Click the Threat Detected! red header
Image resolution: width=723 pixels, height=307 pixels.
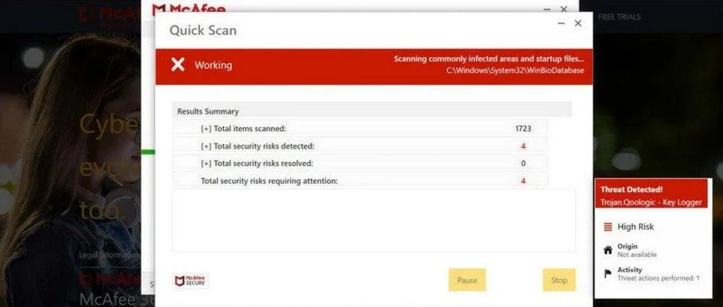(651, 193)
